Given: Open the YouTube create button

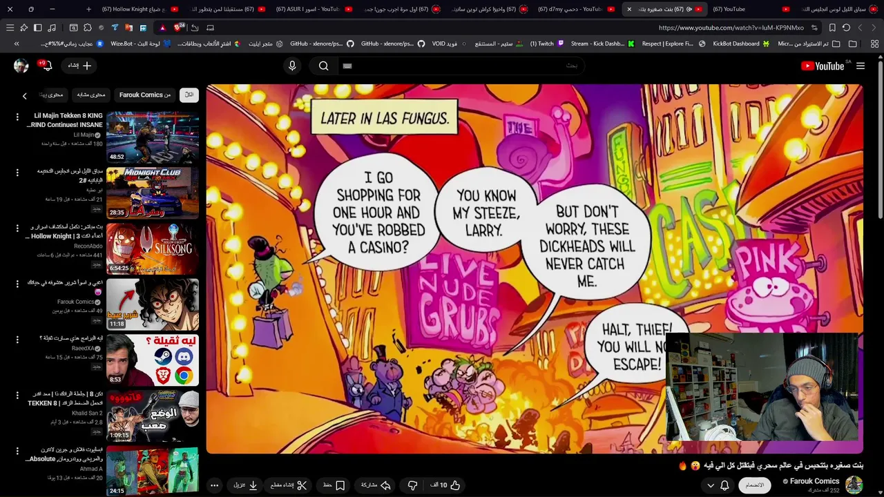Looking at the screenshot, I should pyautogui.click(x=79, y=66).
